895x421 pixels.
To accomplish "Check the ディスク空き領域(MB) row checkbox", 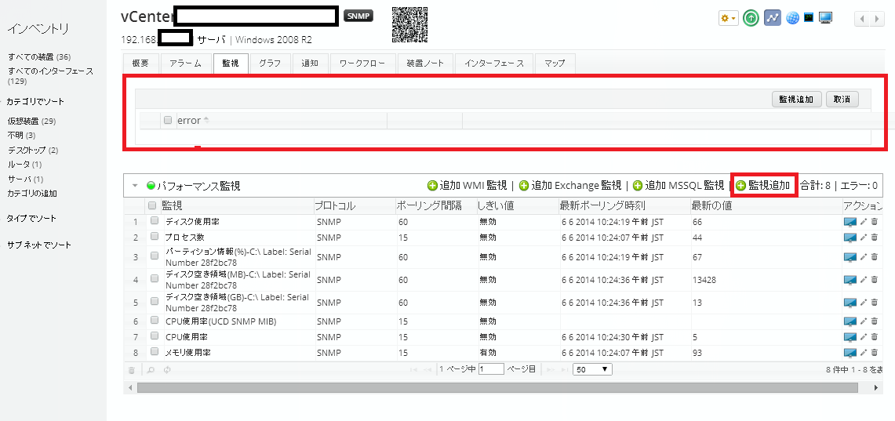I will point(154,279).
